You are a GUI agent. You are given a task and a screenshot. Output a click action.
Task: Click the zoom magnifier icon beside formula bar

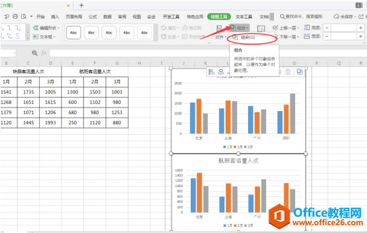click(x=34, y=53)
